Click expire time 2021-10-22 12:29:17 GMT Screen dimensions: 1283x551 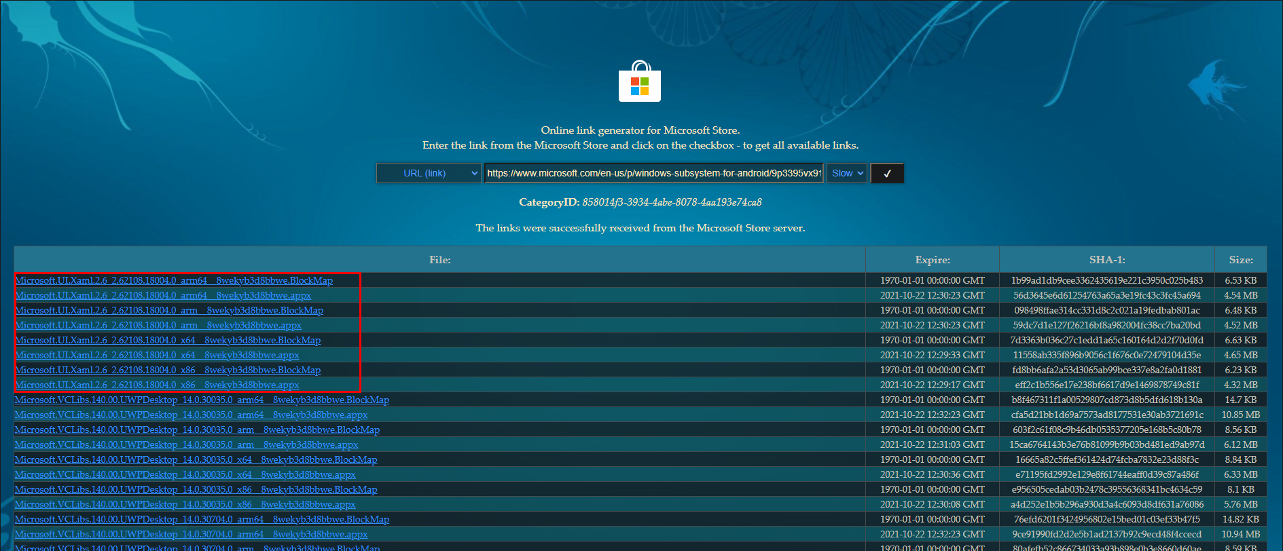tap(933, 385)
